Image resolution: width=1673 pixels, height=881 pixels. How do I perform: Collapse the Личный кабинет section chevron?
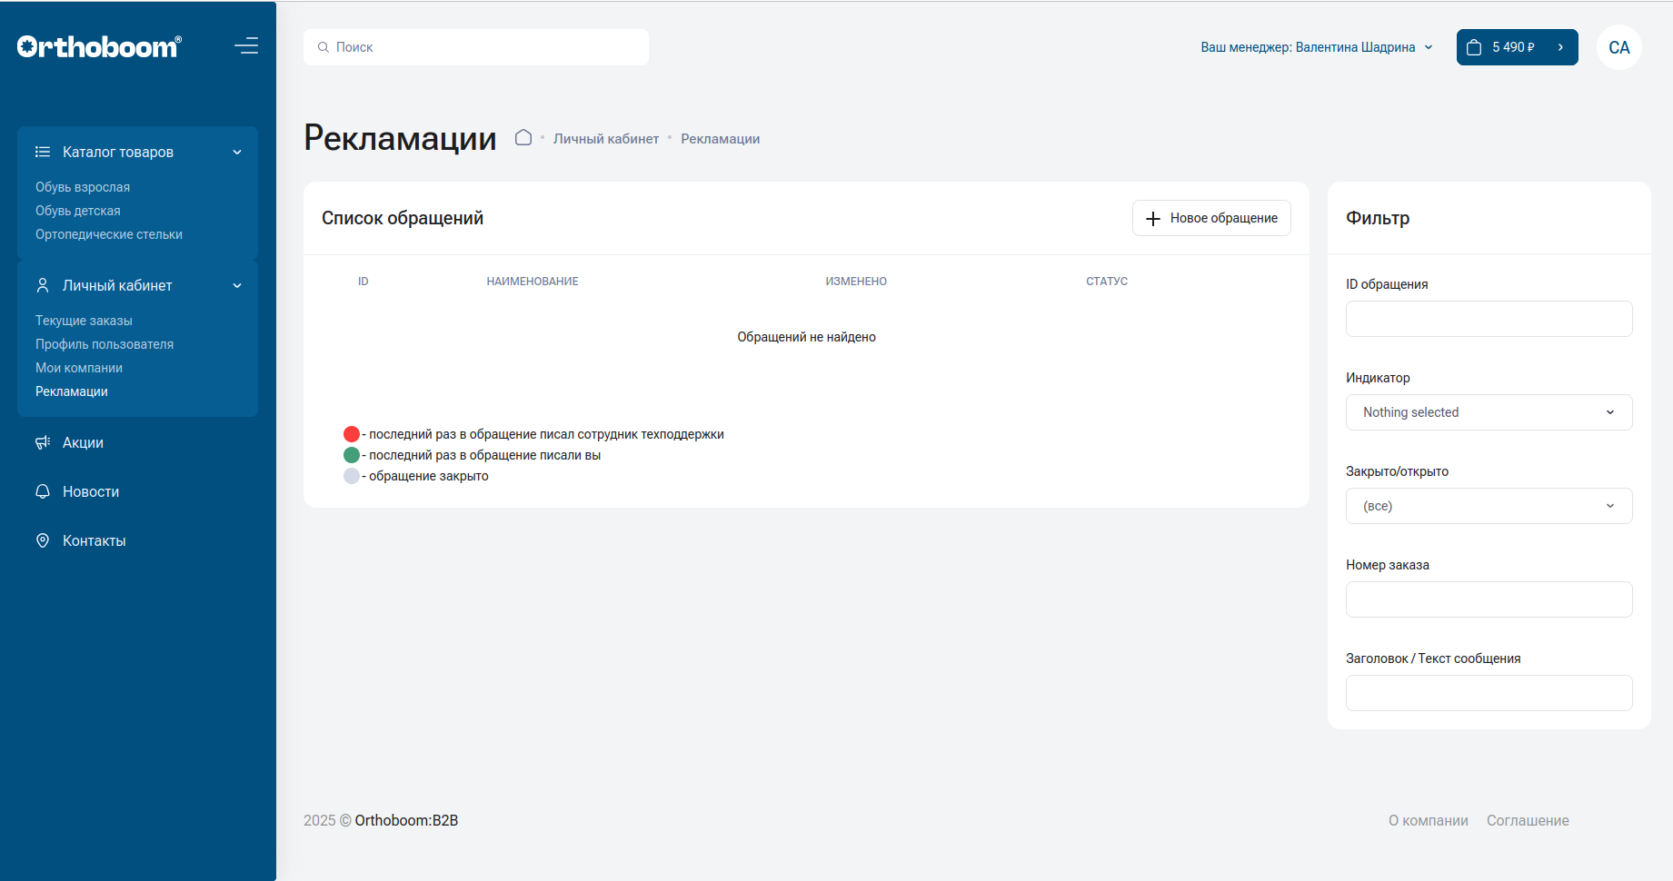[237, 285]
